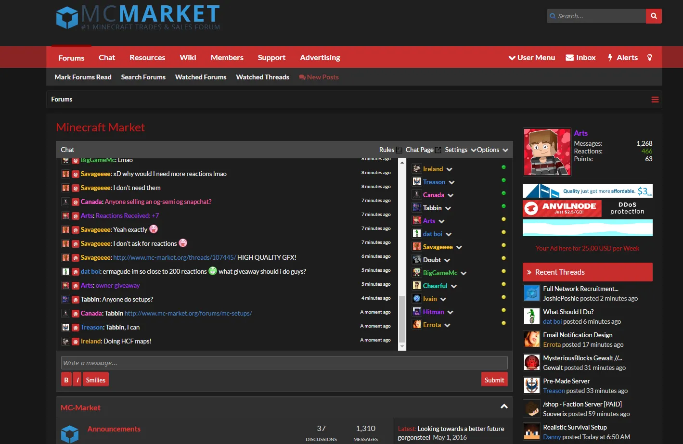Viewport: 683px width, 444px height.
Task: Open Chat Page pop-out icon
Action: click(438, 150)
